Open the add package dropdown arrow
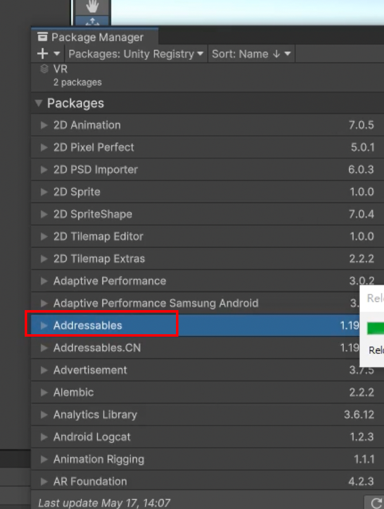The height and width of the screenshot is (509, 384). click(57, 54)
